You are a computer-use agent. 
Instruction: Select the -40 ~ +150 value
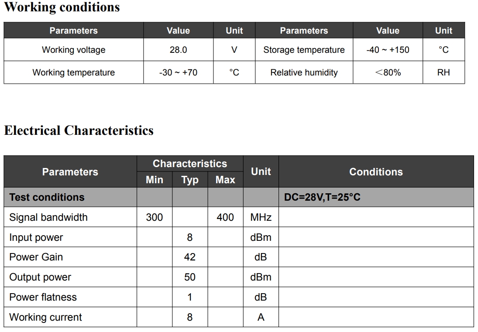coord(388,50)
